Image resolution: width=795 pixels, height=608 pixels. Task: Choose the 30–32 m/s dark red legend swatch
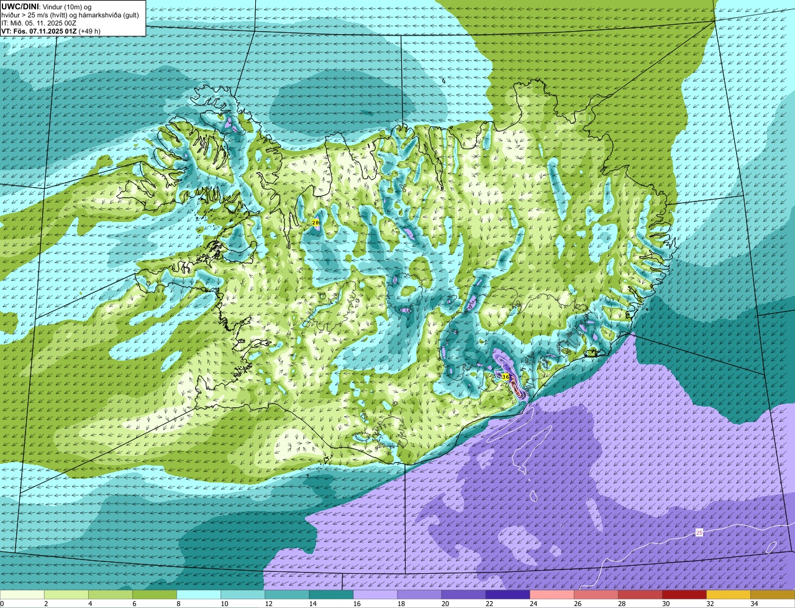point(684,594)
